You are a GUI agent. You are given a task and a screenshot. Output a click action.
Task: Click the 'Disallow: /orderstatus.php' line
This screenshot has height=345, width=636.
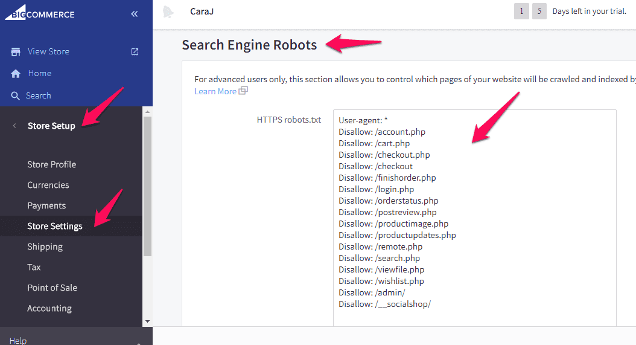click(x=389, y=201)
